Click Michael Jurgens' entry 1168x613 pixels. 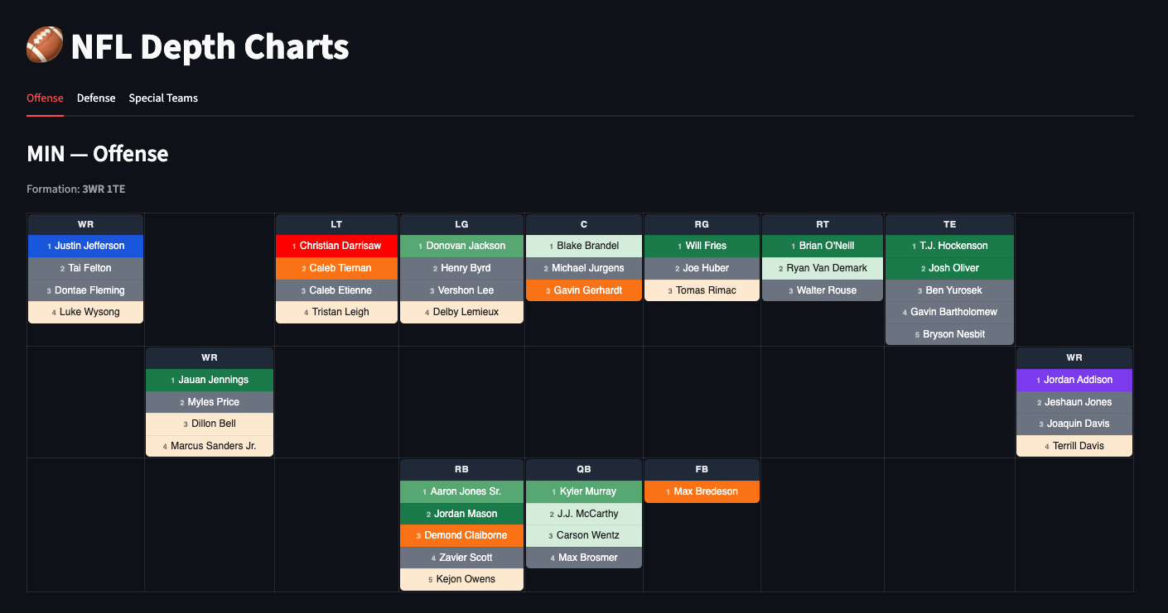584,268
